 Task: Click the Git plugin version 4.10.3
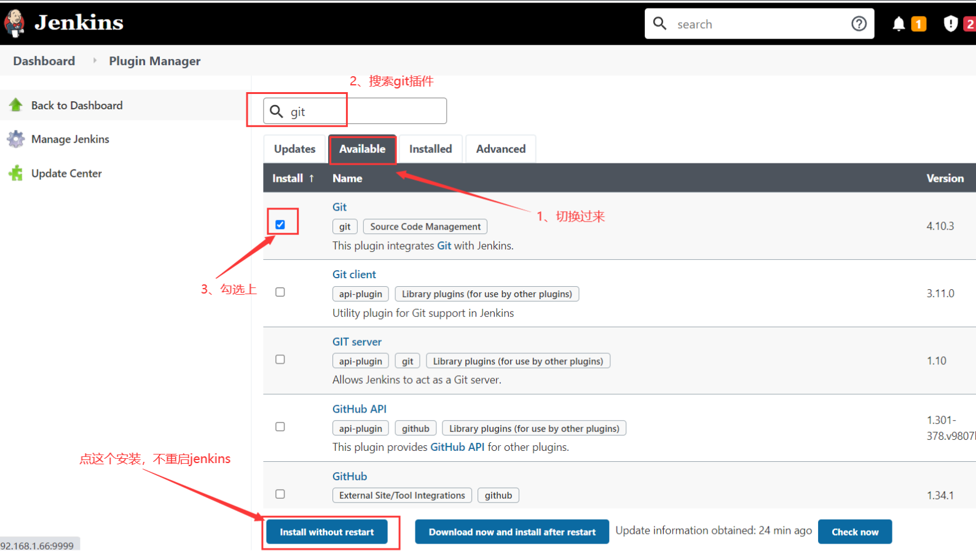[940, 226]
